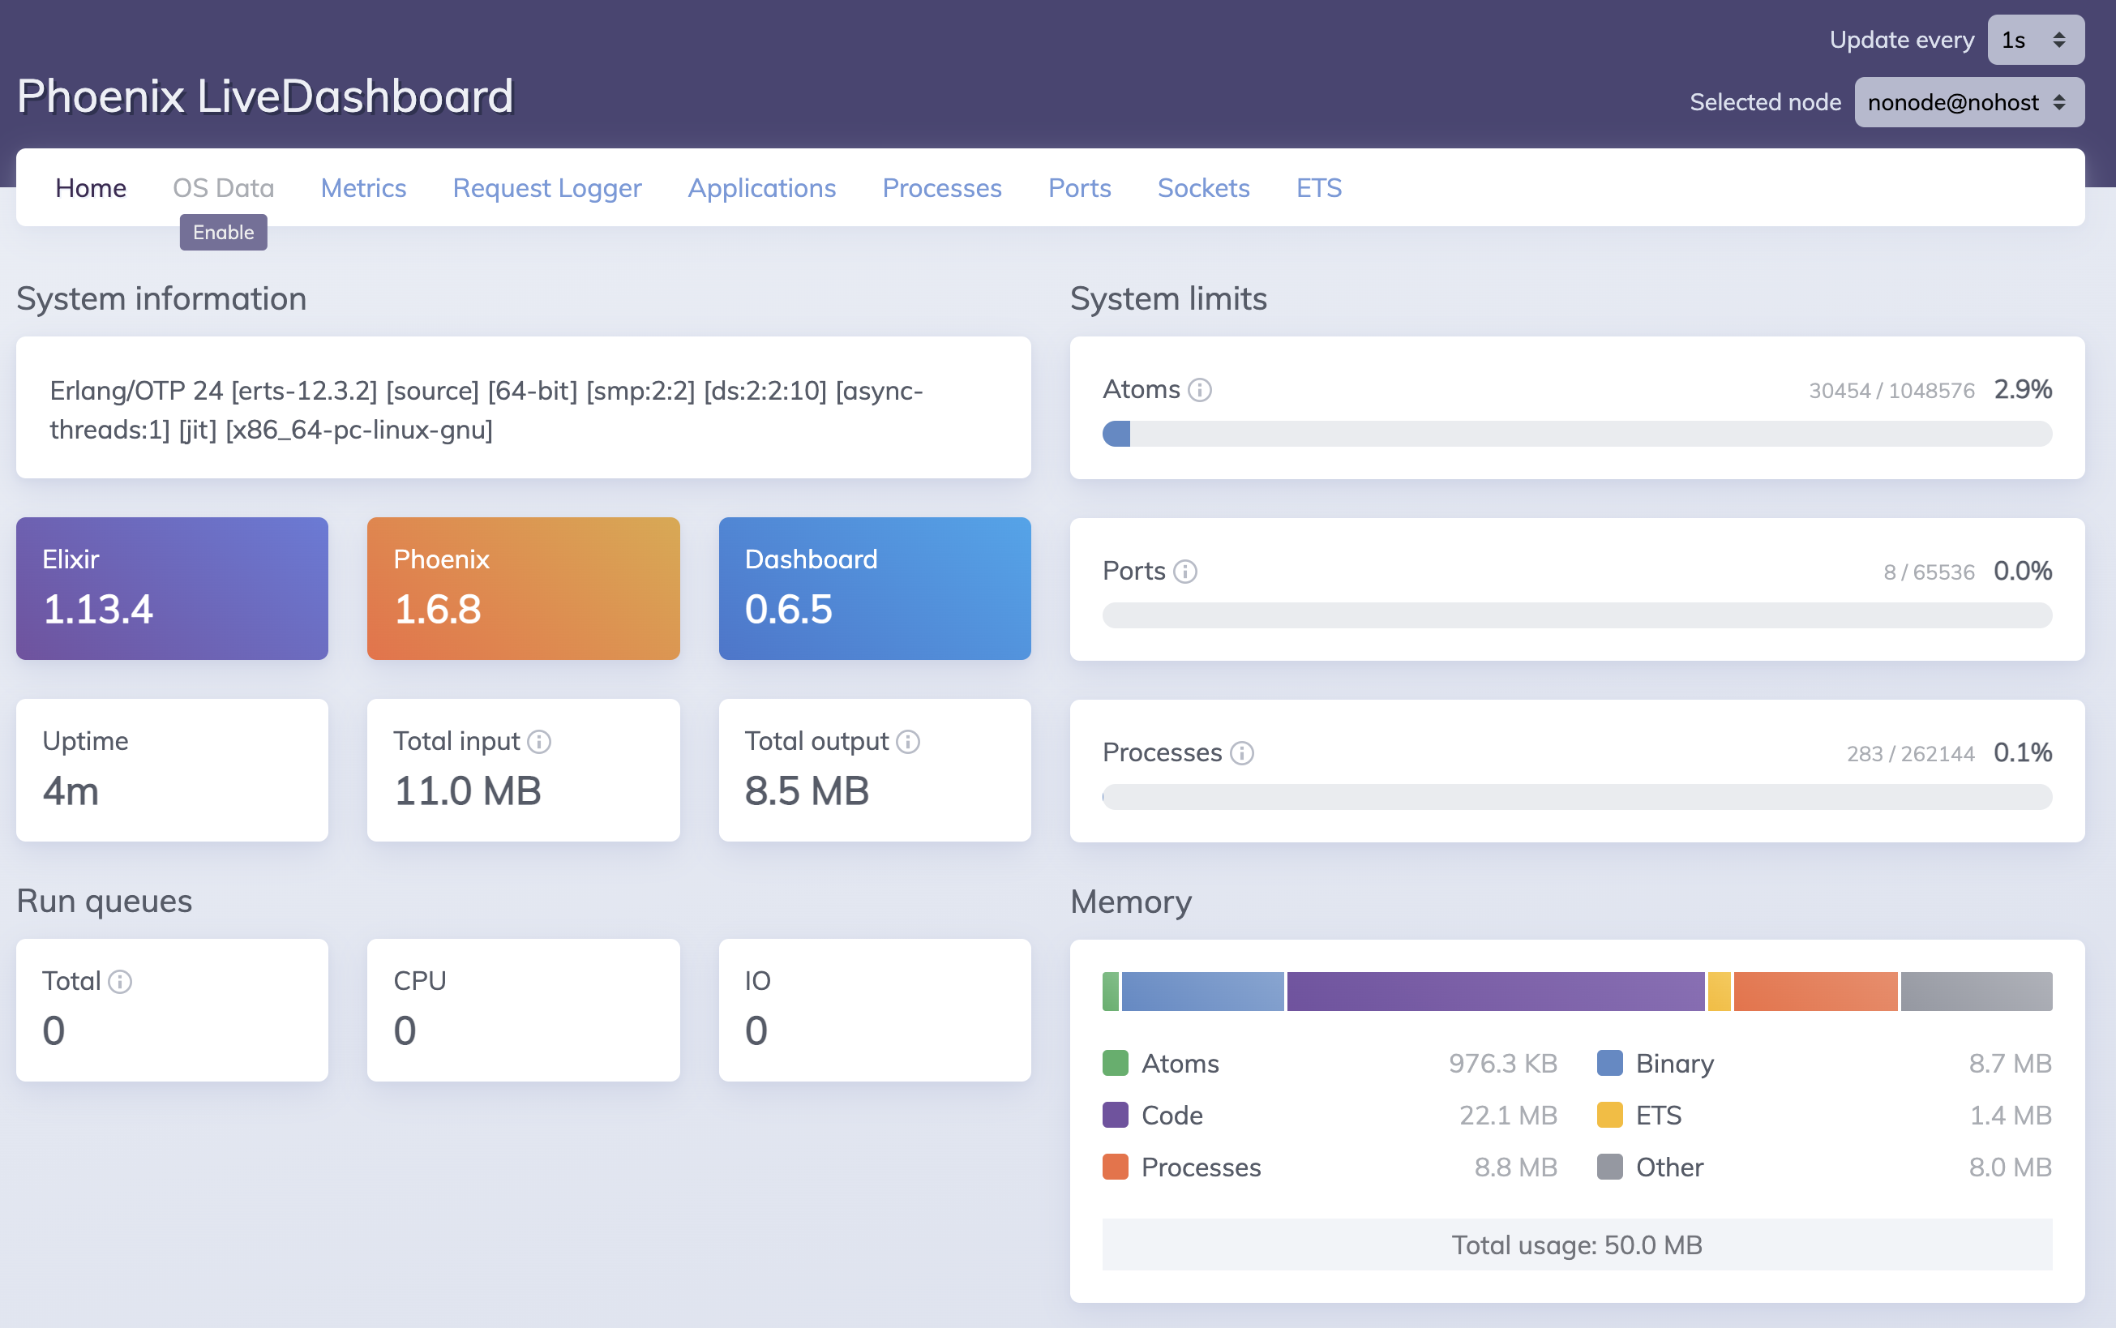Click the green Atoms memory legend square

coord(1114,1064)
